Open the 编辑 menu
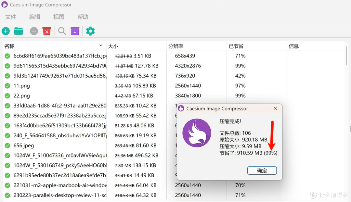This screenshot has height=202, width=351. [35, 17]
